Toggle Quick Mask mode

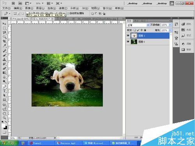[x=4, y=132]
